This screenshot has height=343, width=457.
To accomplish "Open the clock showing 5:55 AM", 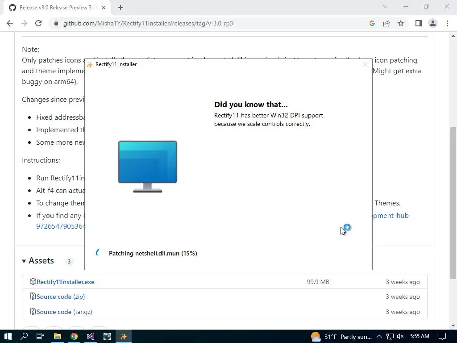I will click(x=420, y=336).
